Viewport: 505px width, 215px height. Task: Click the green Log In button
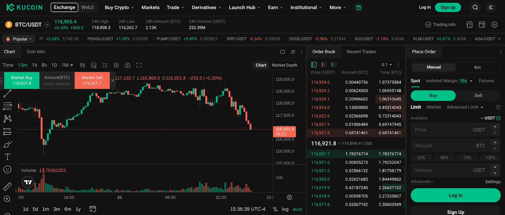click(x=455, y=195)
